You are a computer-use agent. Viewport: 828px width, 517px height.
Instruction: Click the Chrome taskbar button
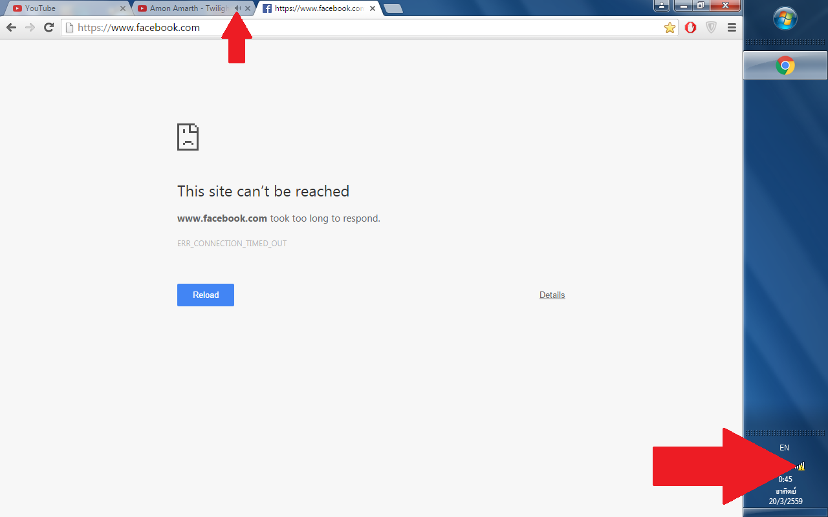[785, 65]
